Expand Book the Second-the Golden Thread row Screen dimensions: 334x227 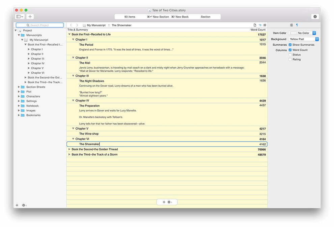tap(69, 149)
